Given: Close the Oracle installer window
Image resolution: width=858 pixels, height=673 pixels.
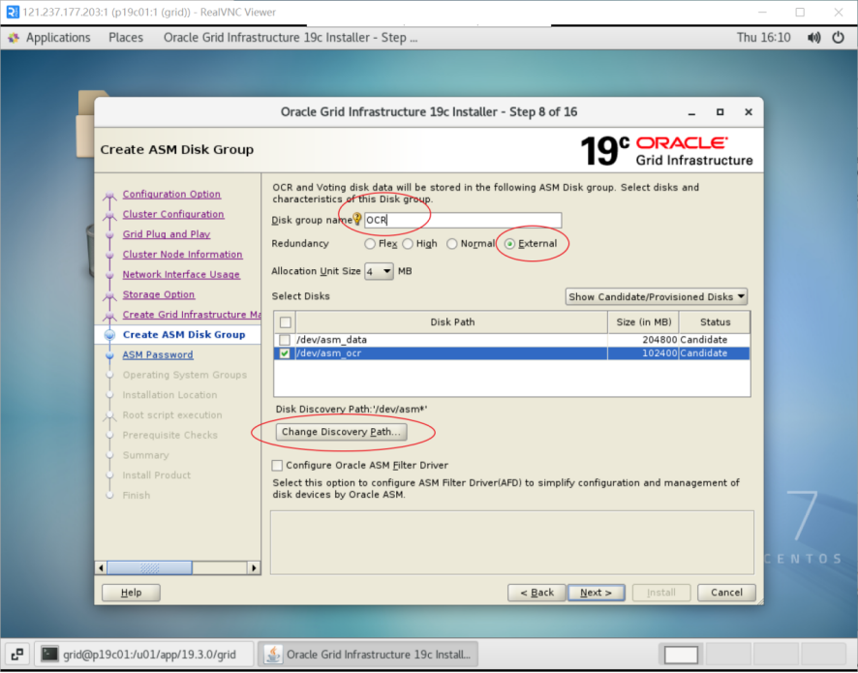Looking at the screenshot, I should point(749,112).
